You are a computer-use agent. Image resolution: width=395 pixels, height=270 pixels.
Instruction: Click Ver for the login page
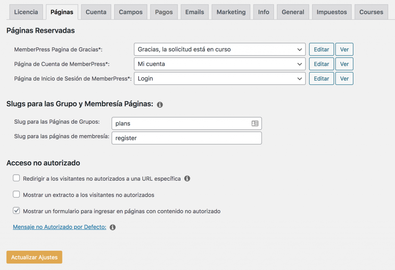tap(344, 79)
